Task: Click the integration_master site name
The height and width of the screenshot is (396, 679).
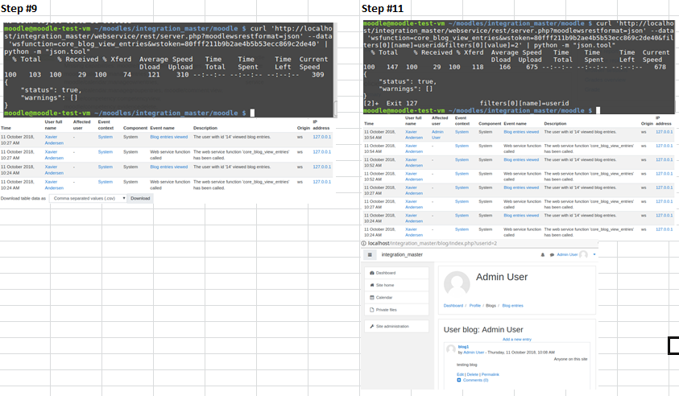Action: coord(402,255)
